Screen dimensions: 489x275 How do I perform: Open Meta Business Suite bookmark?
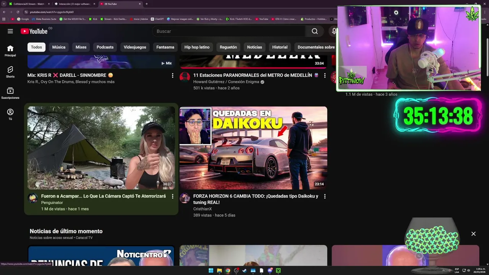tap(44, 19)
